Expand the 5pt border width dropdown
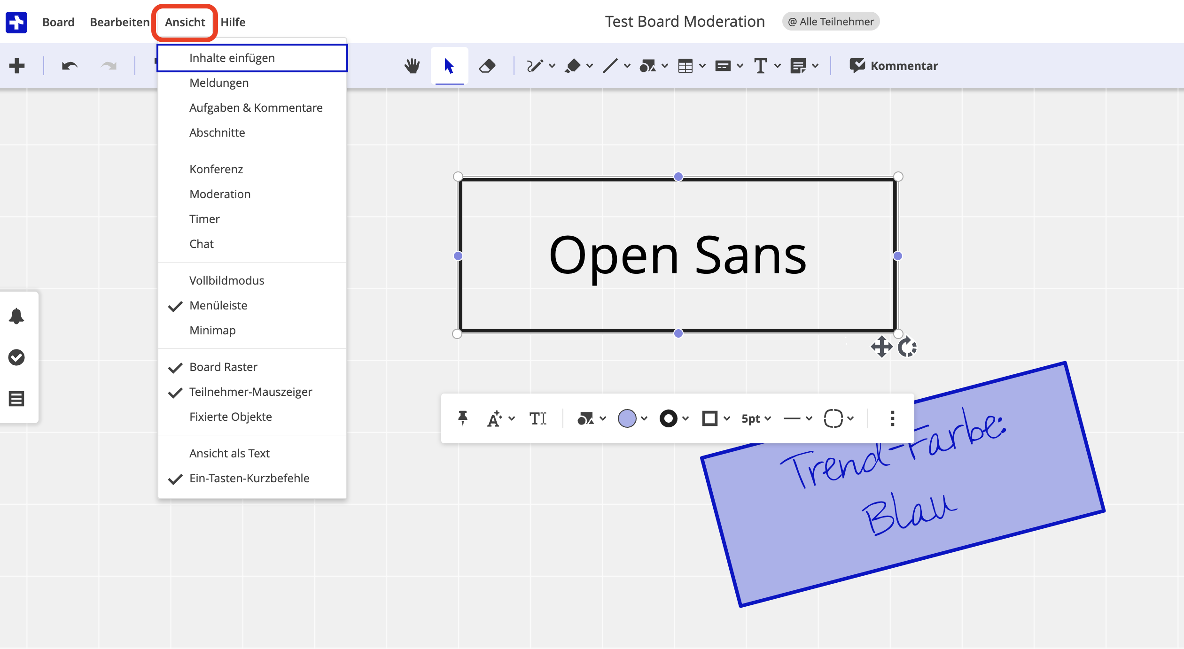1184x649 pixels. pos(756,418)
